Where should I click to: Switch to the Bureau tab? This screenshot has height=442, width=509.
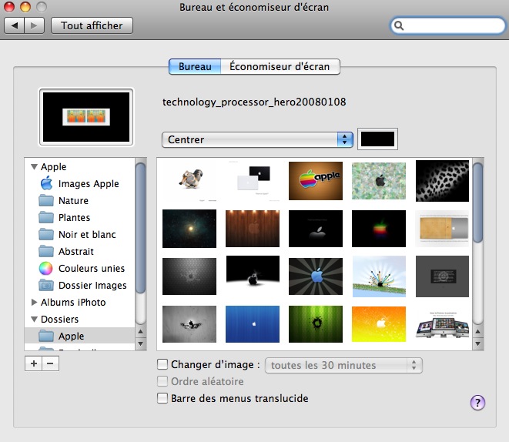pos(195,66)
